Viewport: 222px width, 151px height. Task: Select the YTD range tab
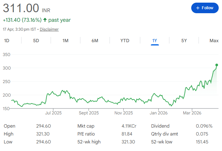(125, 41)
